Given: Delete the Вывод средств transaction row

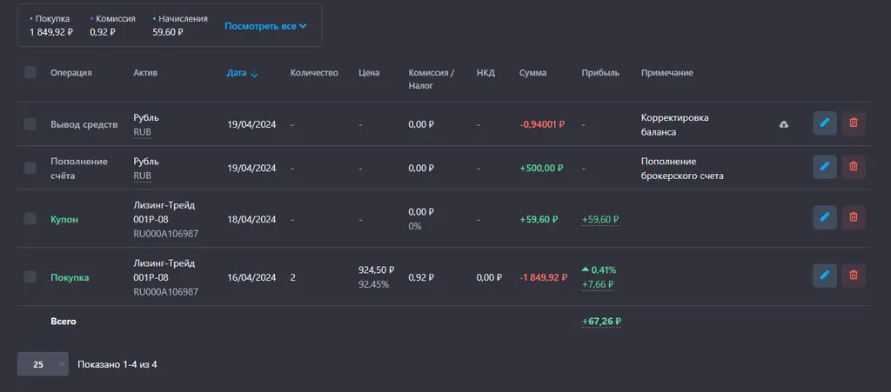Looking at the screenshot, I should pyautogui.click(x=853, y=123).
